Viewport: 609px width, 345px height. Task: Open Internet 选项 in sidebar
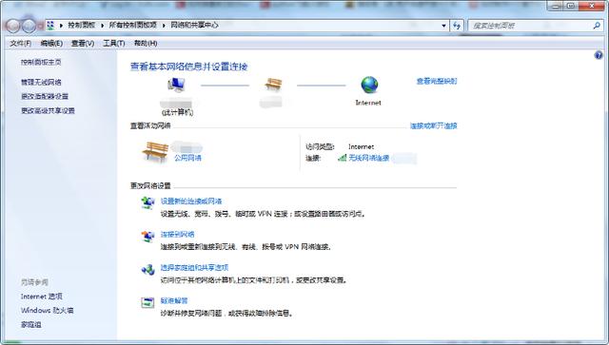tap(42, 297)
